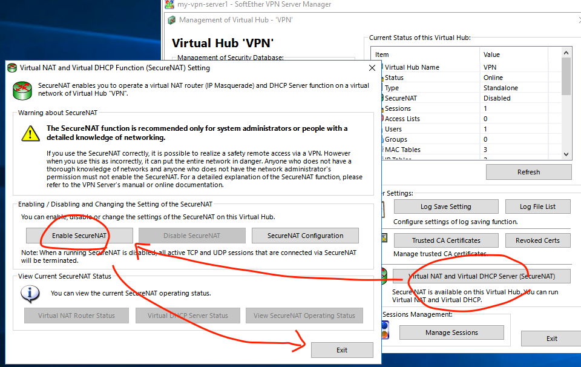
Task: Click Exit in the Virtual Hub window
Action: click(551, 339)
